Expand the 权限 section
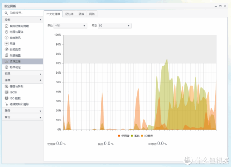This screenshot has height=167, width=231. click(x=23, y=73)
